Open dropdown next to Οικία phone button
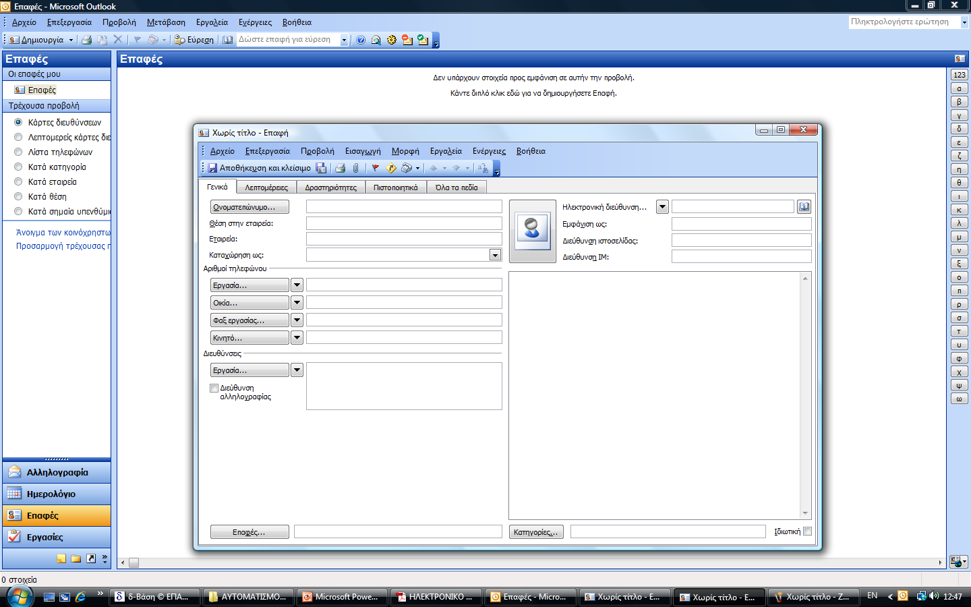The width and height of the screenshot is (971, 607). point(297,303)
